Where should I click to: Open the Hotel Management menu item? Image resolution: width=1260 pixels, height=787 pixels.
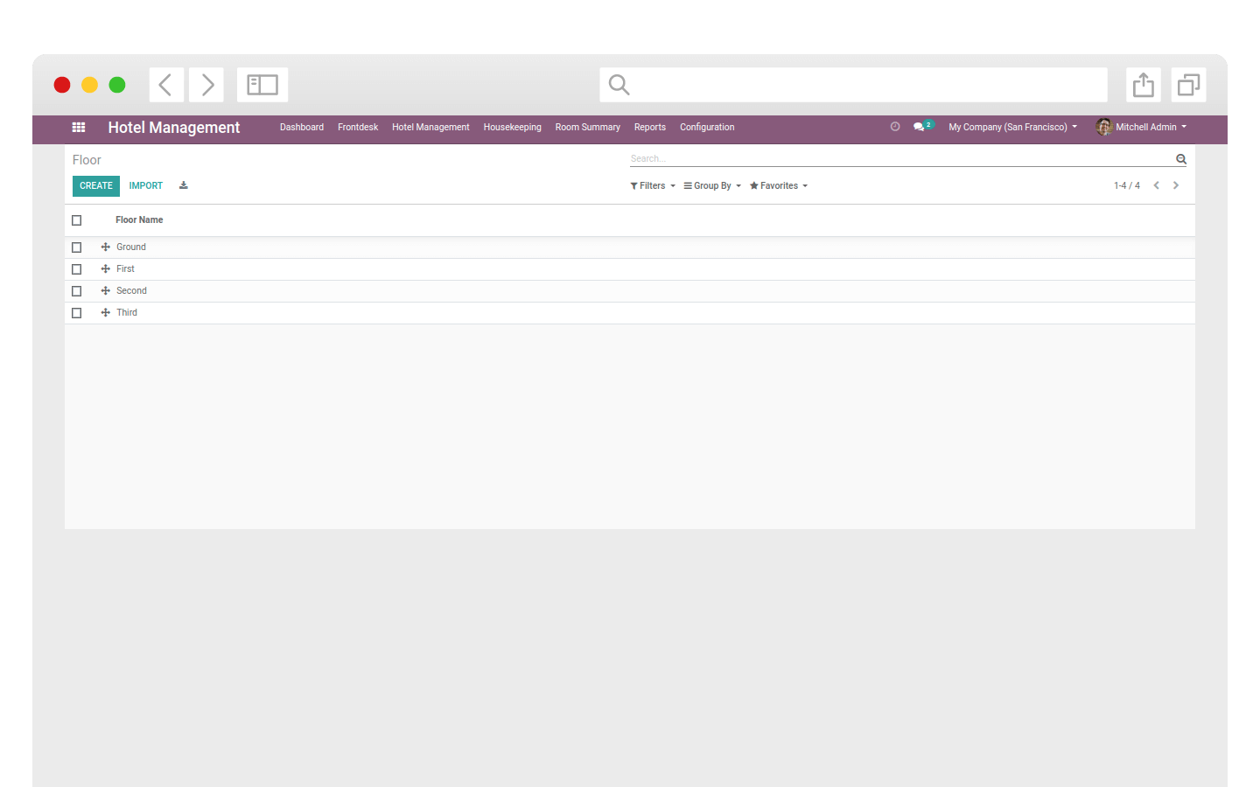click(430, 127)
